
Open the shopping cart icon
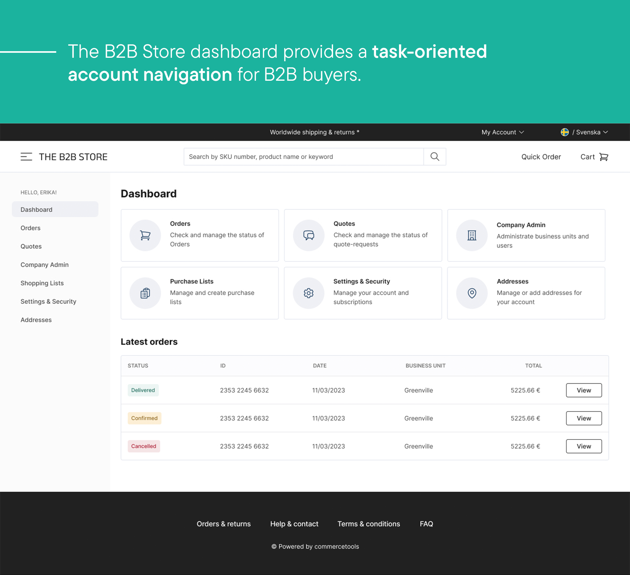coord(604,157)
